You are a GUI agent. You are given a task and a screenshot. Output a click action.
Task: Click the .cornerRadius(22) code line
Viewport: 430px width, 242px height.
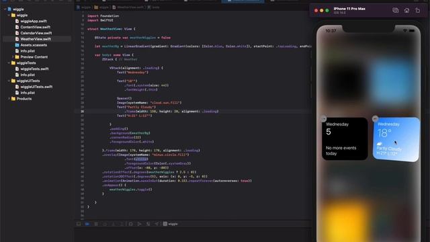click(x=125, y=137)
